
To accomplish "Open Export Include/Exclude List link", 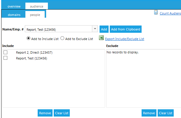I will tap(124, 39).
